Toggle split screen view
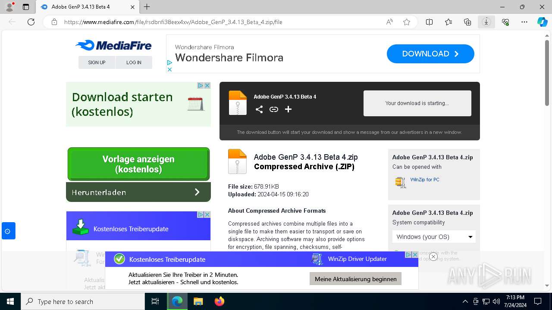Image resolution: width=552 pixels, height=310 pixels. click(x=430, y=22)
